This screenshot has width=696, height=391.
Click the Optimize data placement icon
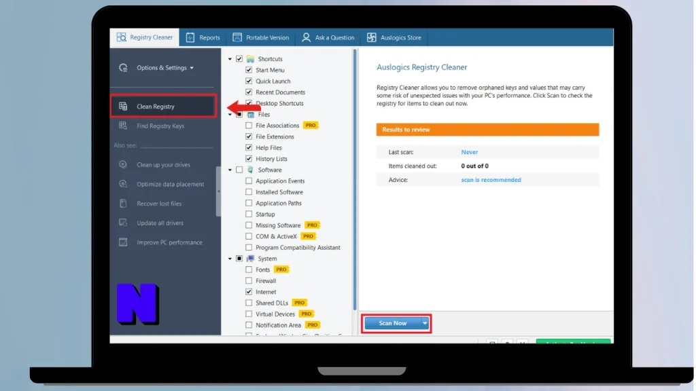point(123,184)
